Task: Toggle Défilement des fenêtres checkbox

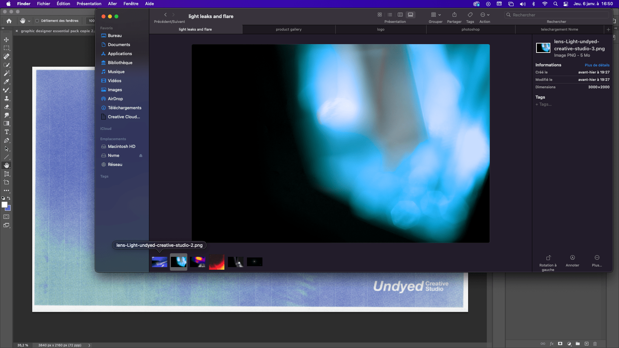Action: click(x=36, y=20)
